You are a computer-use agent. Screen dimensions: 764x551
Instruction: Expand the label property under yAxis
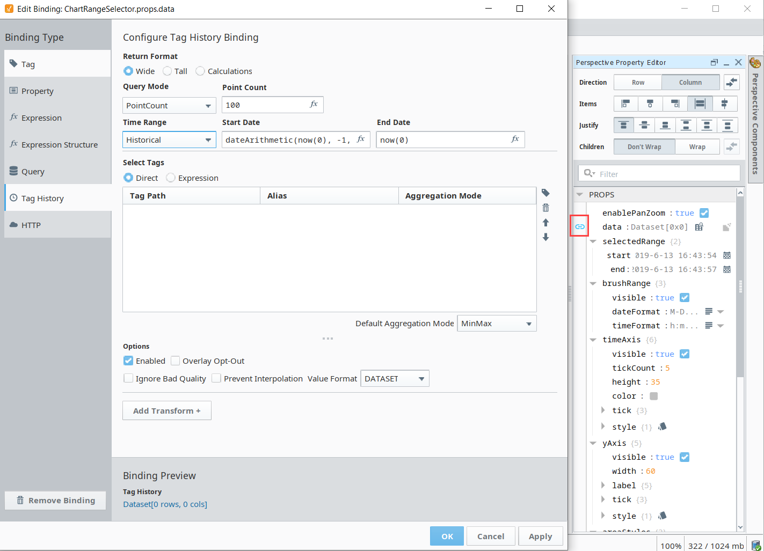603,485
